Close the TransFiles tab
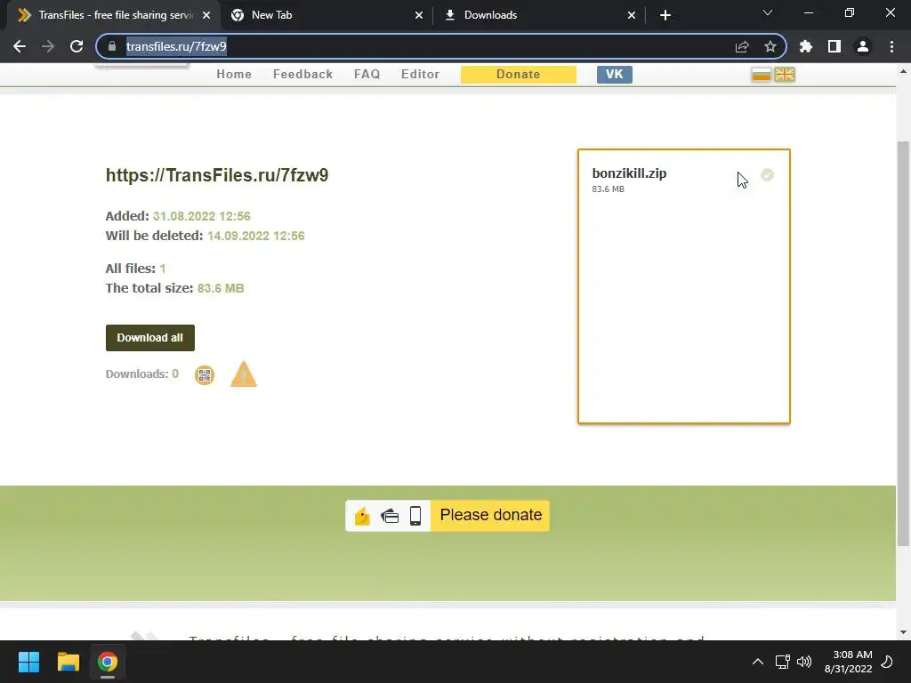911x683 pixels. click(206, 15)
